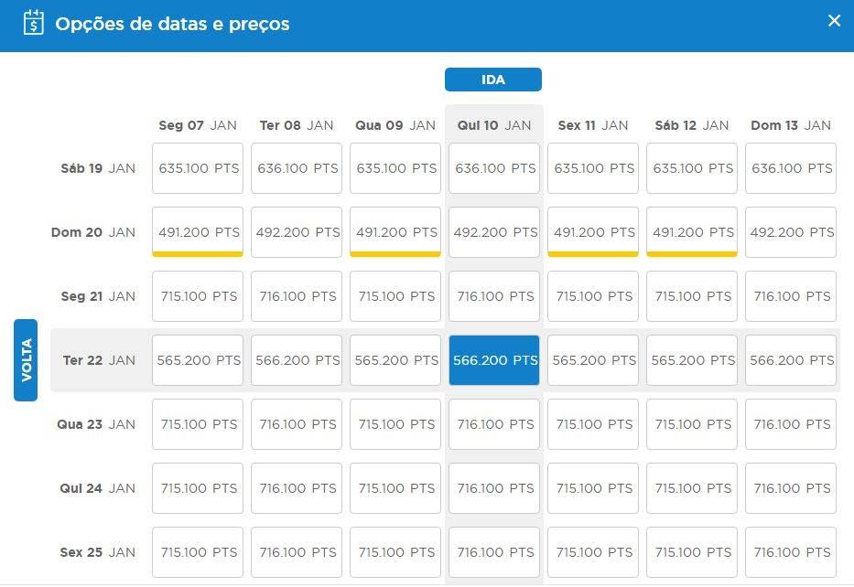
Task: Choose Qui 10 outbound with Seg 21 return
Action: [x=494, y=296]
